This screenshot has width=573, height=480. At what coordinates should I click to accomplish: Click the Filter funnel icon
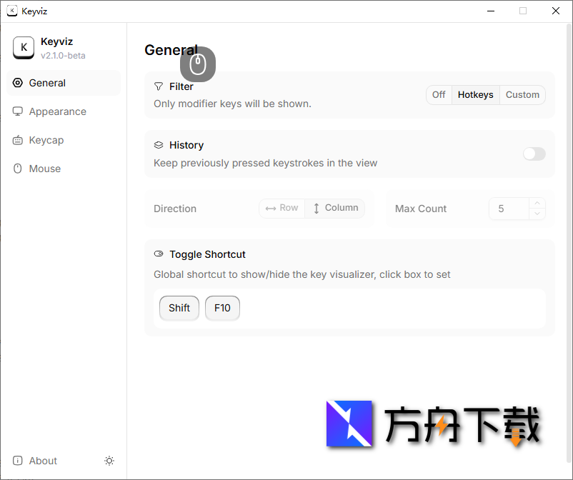point(159,86)
